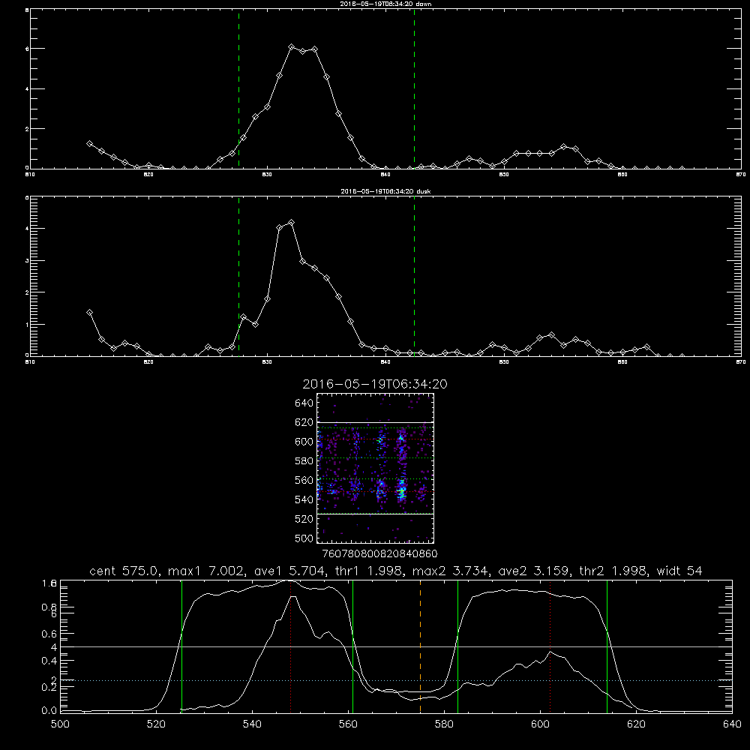Click the blue dotted threshold line in bottom plot

point(396,680)
